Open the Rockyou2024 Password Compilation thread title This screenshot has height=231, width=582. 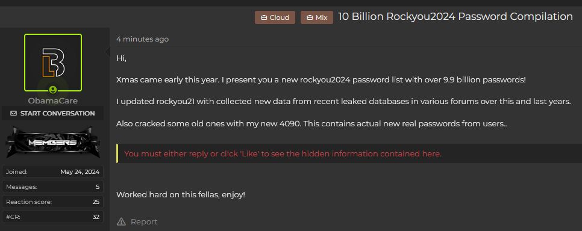click(455, 17)
